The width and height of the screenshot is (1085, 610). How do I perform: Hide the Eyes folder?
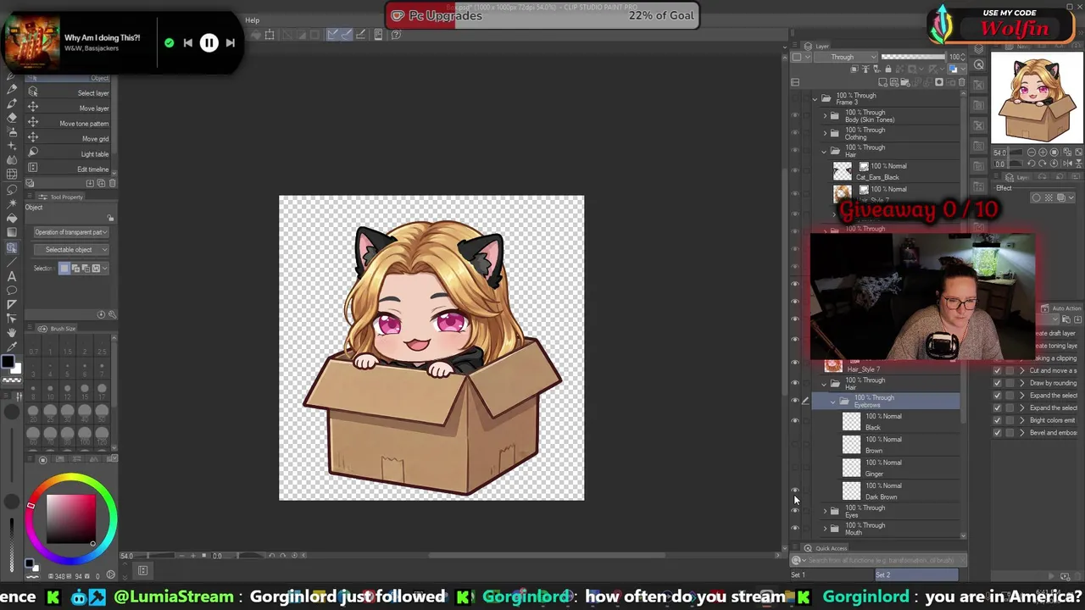[x=795, y=511]
